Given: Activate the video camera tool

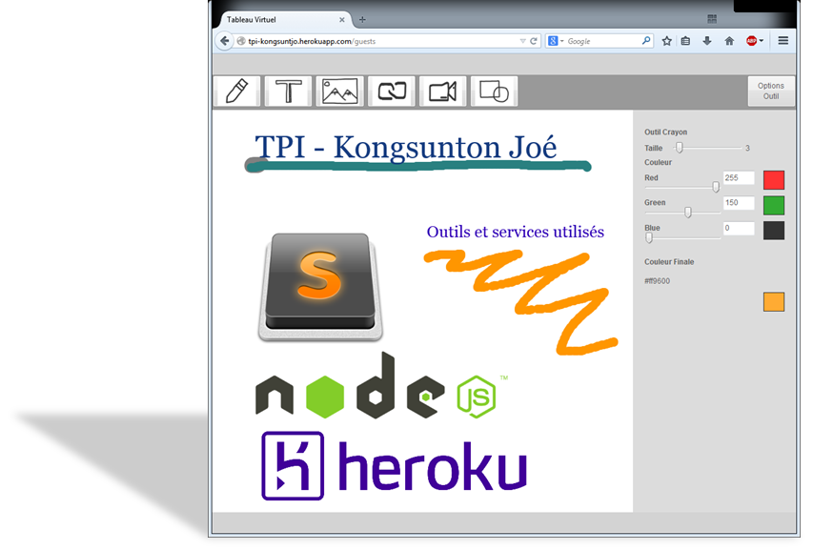Looking at the screenshot, I should point(442,92).
